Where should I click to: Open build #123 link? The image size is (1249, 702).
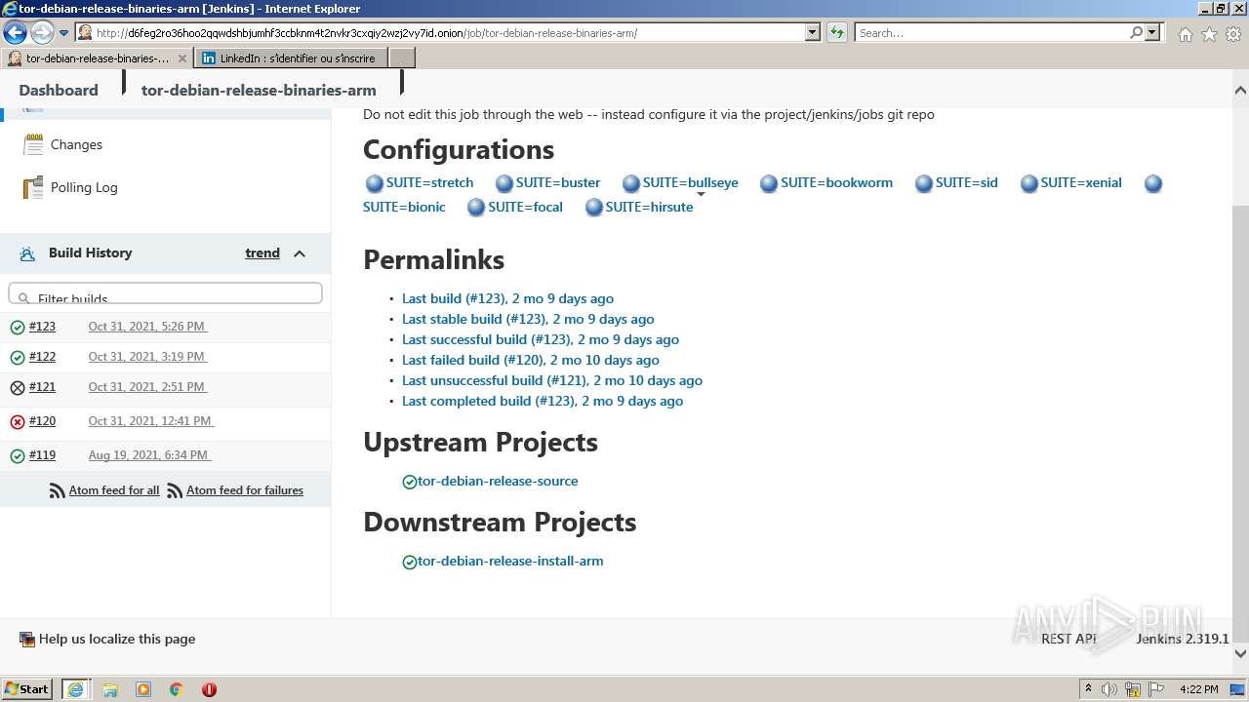coord(42,327)
